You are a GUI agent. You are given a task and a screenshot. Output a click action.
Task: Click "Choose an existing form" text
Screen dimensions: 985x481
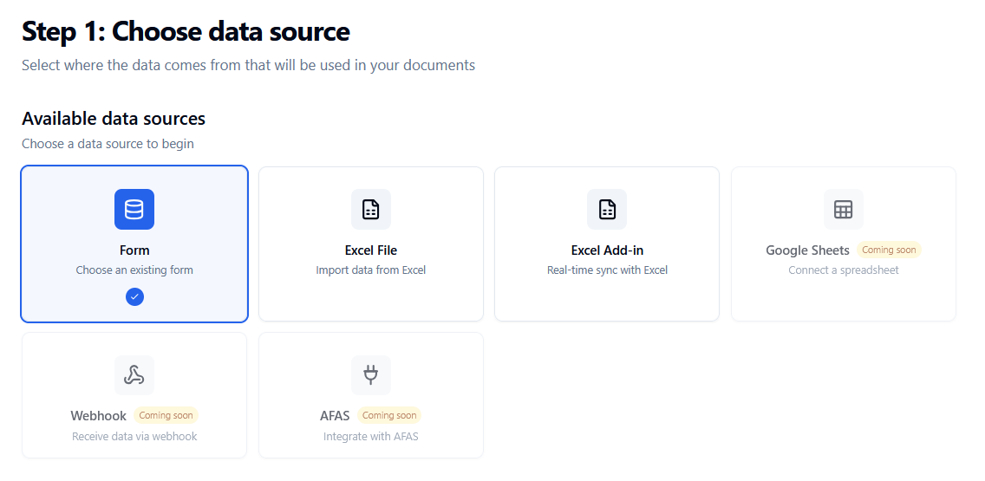[134, 270]
